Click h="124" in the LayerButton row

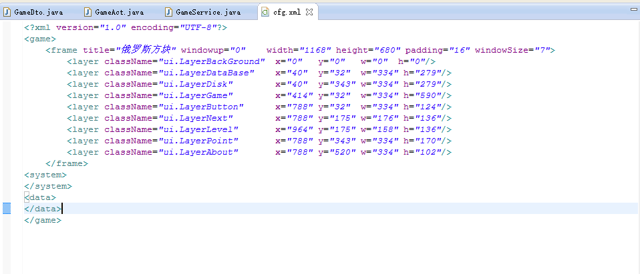pyautogui.click(x=422, y=107)
